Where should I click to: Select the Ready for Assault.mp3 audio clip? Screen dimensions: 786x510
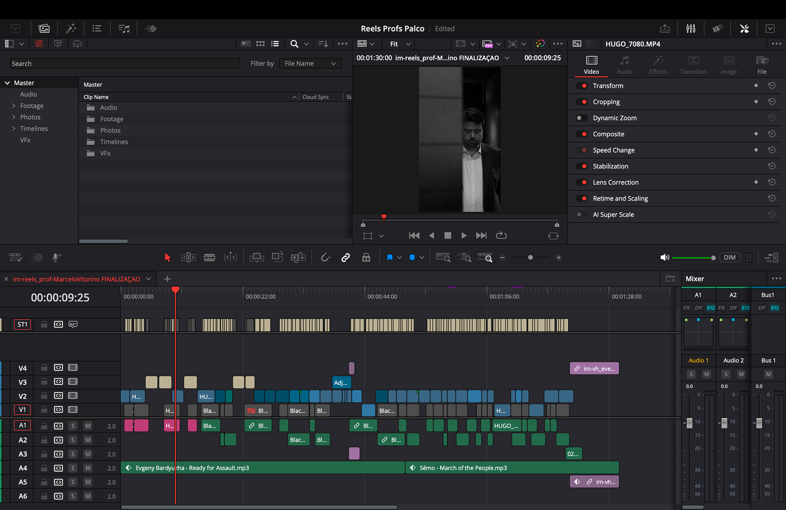263,468
